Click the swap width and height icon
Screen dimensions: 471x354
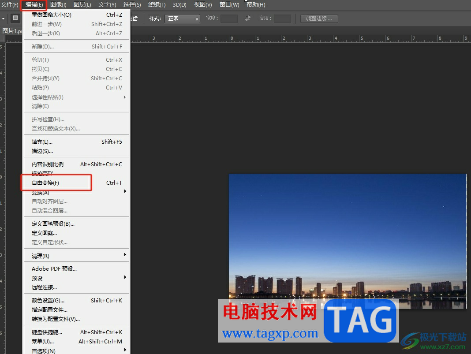point(248,19)
